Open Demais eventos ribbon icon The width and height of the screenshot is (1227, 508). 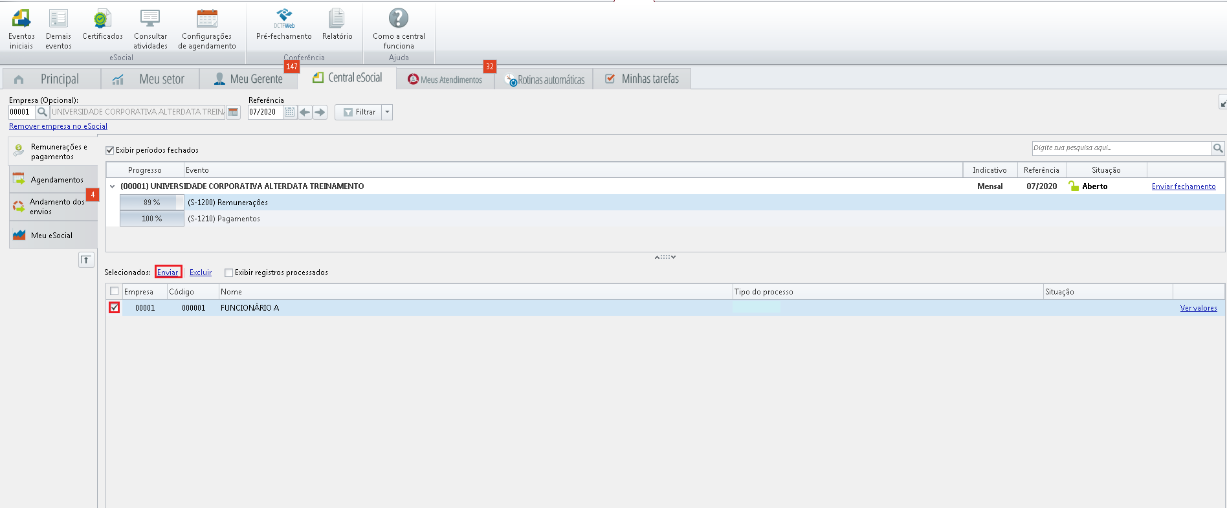pos(58,29)
